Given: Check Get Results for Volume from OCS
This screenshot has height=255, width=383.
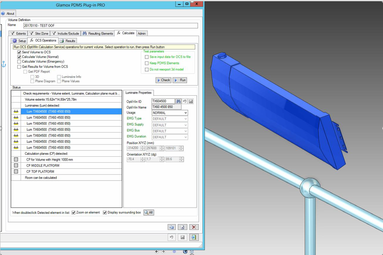Looking at the screenshot, I should [19, 67].
